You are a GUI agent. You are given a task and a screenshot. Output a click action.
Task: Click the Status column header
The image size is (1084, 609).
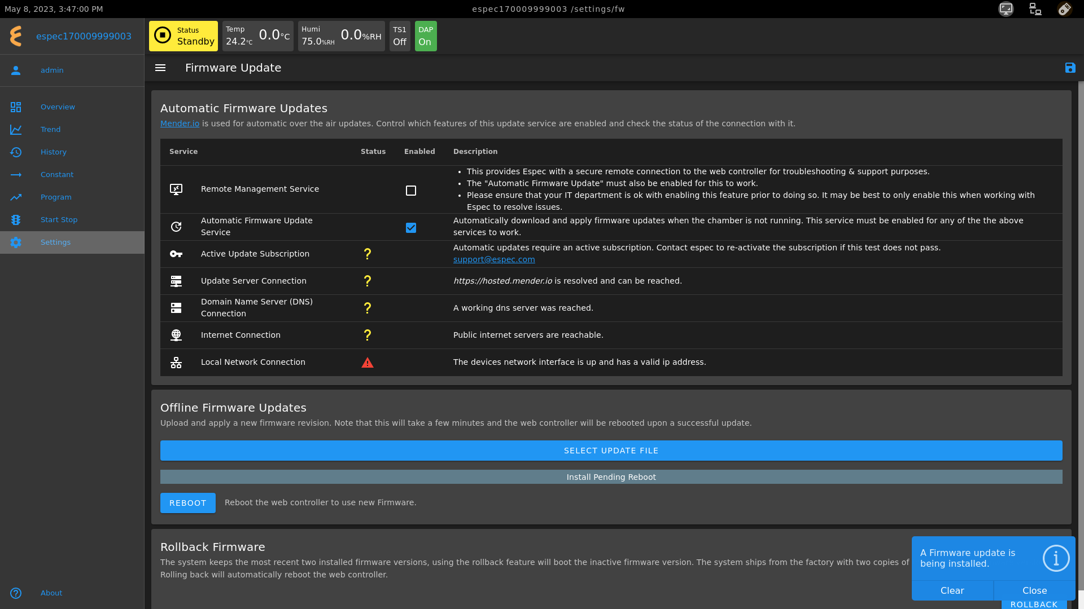(x=373, y=152)
